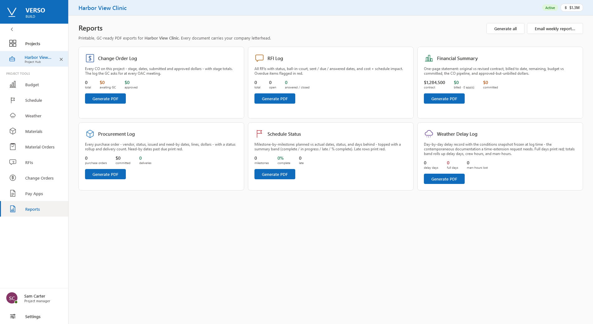Open Settings from sidebar
593x324 pixels.
click(x=34, y=317)
